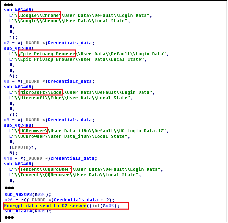The width and height of the screenshot is (228, 223).
Task: Select the Tencent QQBrowser Local State path string
Action: click(x=74, y=175)
